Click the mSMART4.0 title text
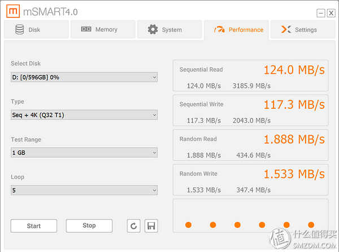 pos(50,12)
